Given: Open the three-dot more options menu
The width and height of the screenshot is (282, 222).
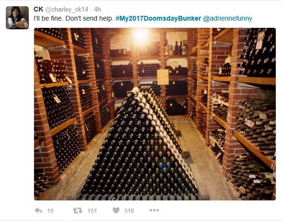Looking at the screenshot, I should pyautogui.click(x=154, y=210).
